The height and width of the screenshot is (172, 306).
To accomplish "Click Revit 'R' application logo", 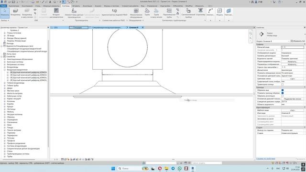I will [x=2, y=2].
